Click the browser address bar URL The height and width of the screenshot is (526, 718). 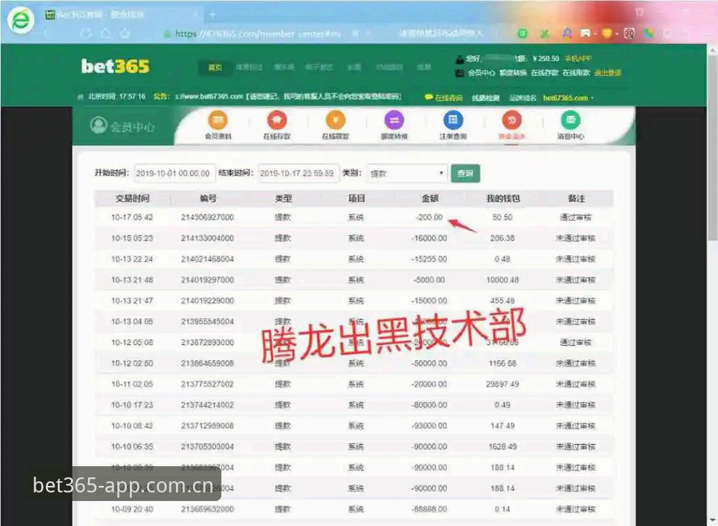click(258, 34)
